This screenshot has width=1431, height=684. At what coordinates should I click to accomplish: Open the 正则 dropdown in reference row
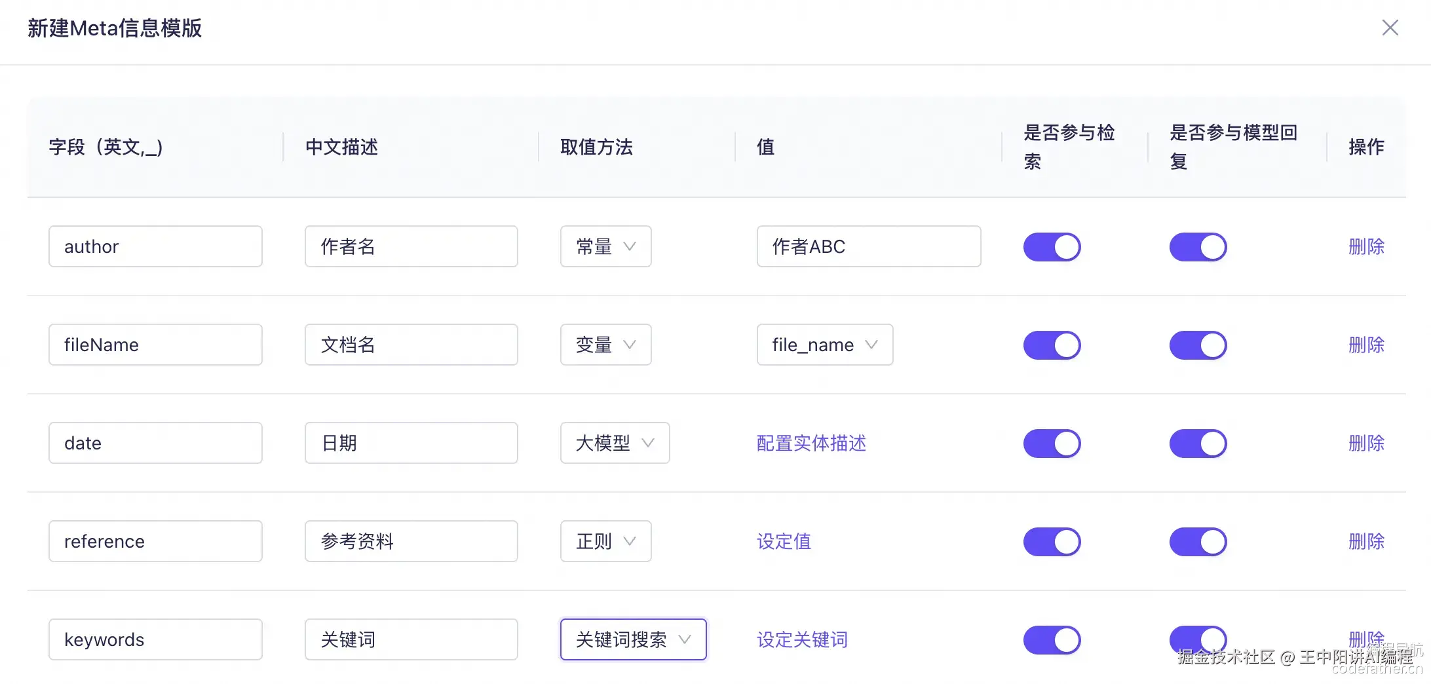click(x=605, y=542)
